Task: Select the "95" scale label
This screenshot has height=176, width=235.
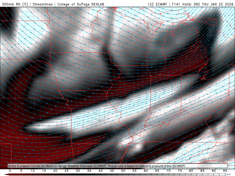Action: point(225,171)
